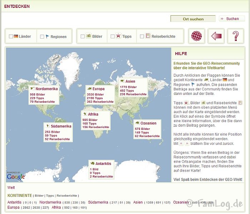Click the HILFE panel heading

click(181, 53)
